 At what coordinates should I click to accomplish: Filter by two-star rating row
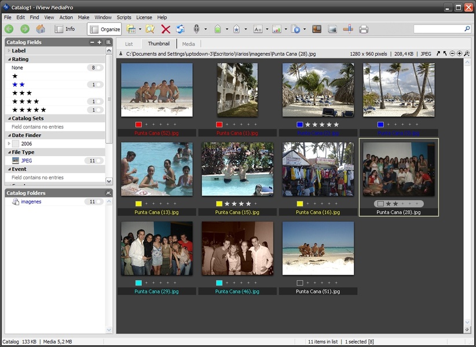point(55,84)
